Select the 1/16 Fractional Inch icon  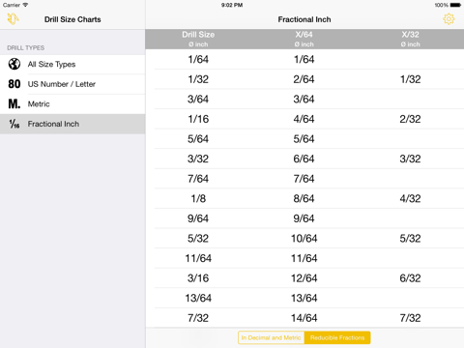click(x=14, y=124)
